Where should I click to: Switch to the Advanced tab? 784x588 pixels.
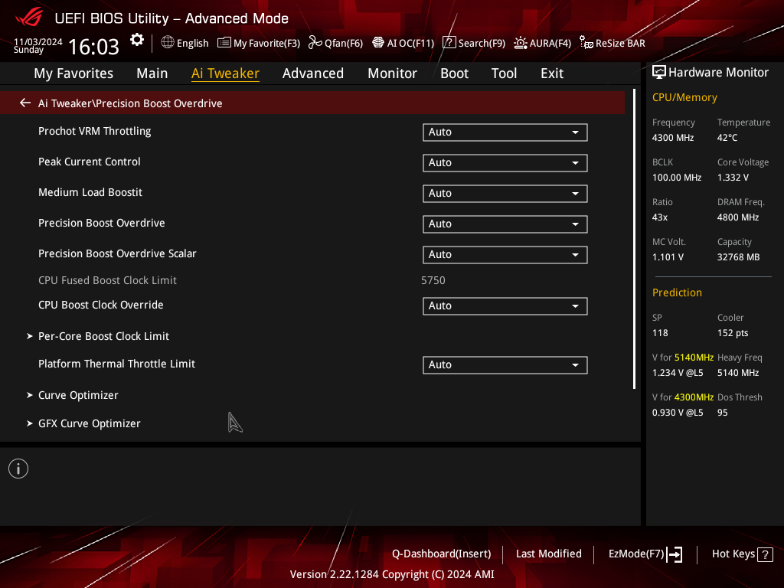click(x=313, y=73)
